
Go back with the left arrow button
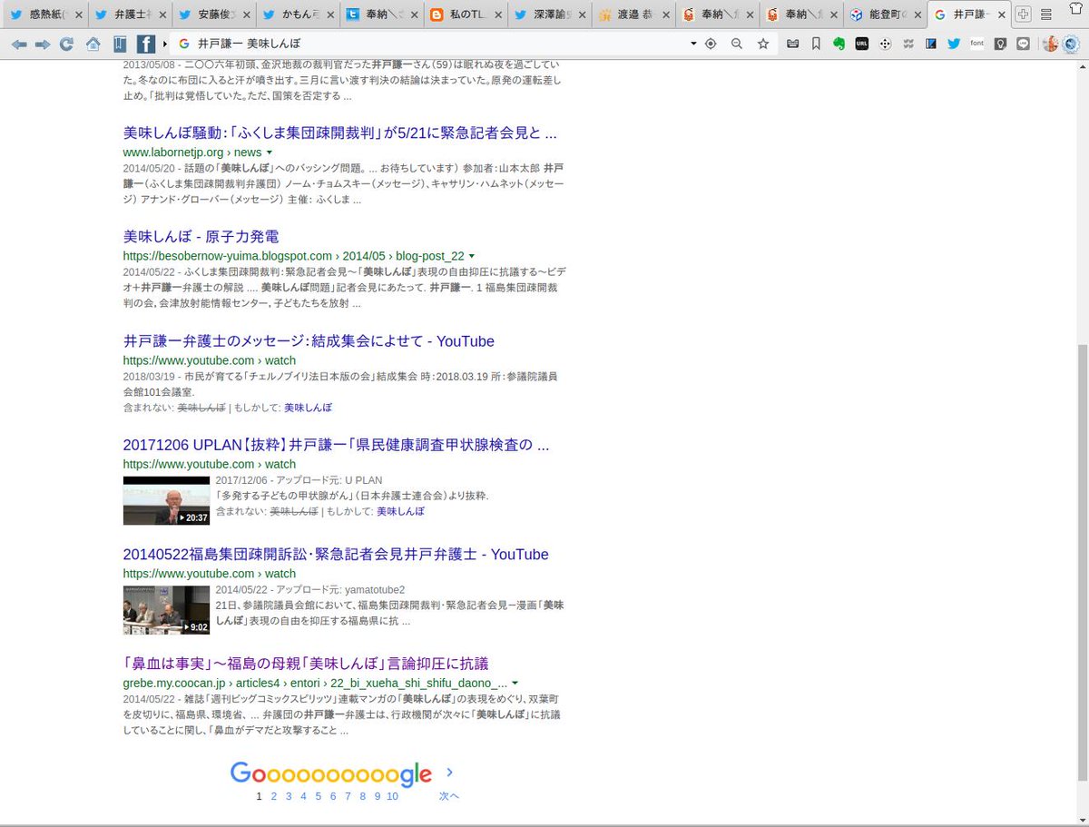tap(19, 44)
